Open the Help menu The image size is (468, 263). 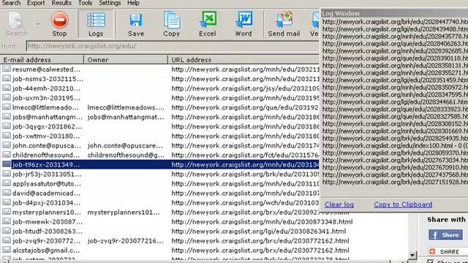(133, 3)
